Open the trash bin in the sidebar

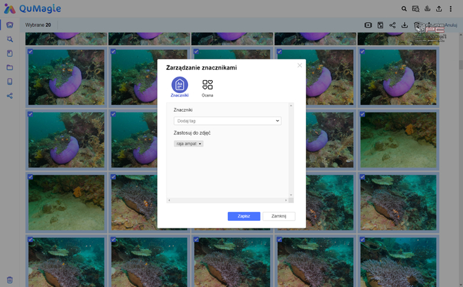point(10,279)
